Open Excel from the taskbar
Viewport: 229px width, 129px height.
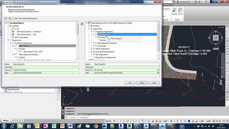[x=54, y=126]
